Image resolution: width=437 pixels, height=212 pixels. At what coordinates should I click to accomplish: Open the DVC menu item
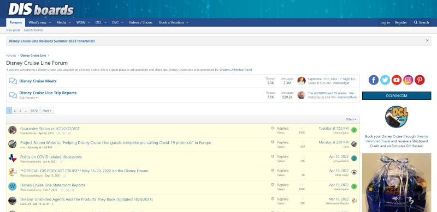tap(115, 22)
